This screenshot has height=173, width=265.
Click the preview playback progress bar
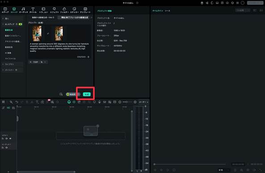tap(189, 164)
